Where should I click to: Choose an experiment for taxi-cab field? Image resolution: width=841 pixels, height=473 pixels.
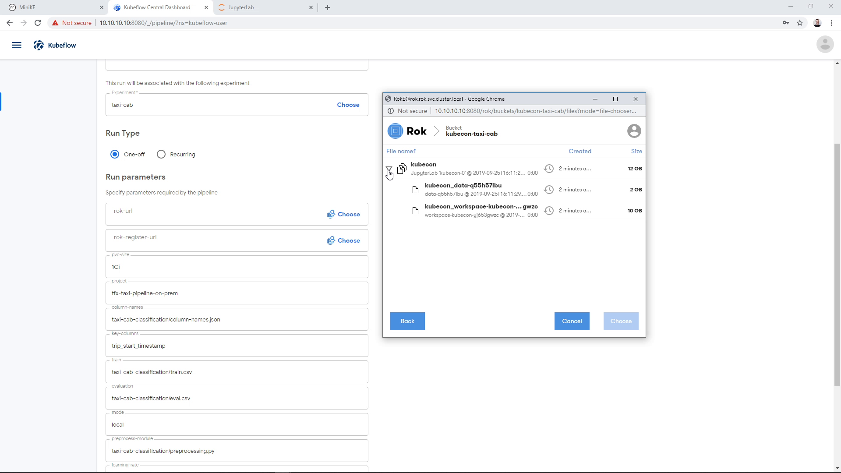coord(348,105)
